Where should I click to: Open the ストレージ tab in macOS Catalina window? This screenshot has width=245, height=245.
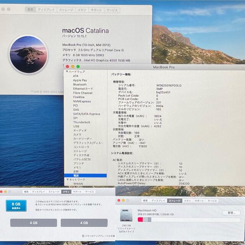(x=66, y=10)
